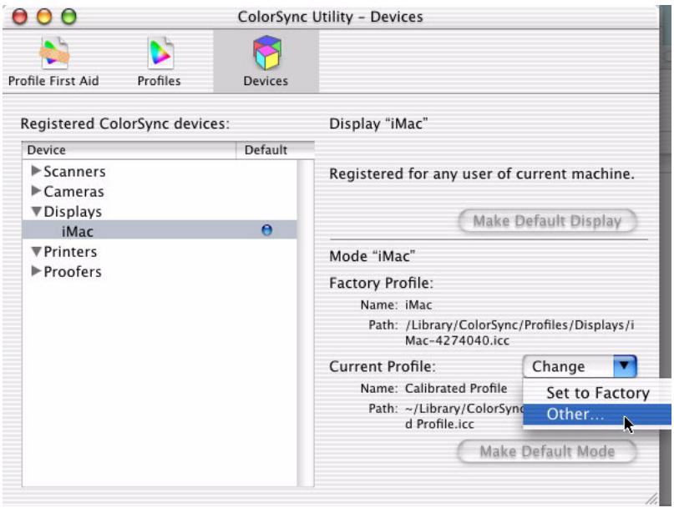This screenshot has height=508, width=674.
Task: Select the Devices cube icon
Action: (x=265, y=55)
